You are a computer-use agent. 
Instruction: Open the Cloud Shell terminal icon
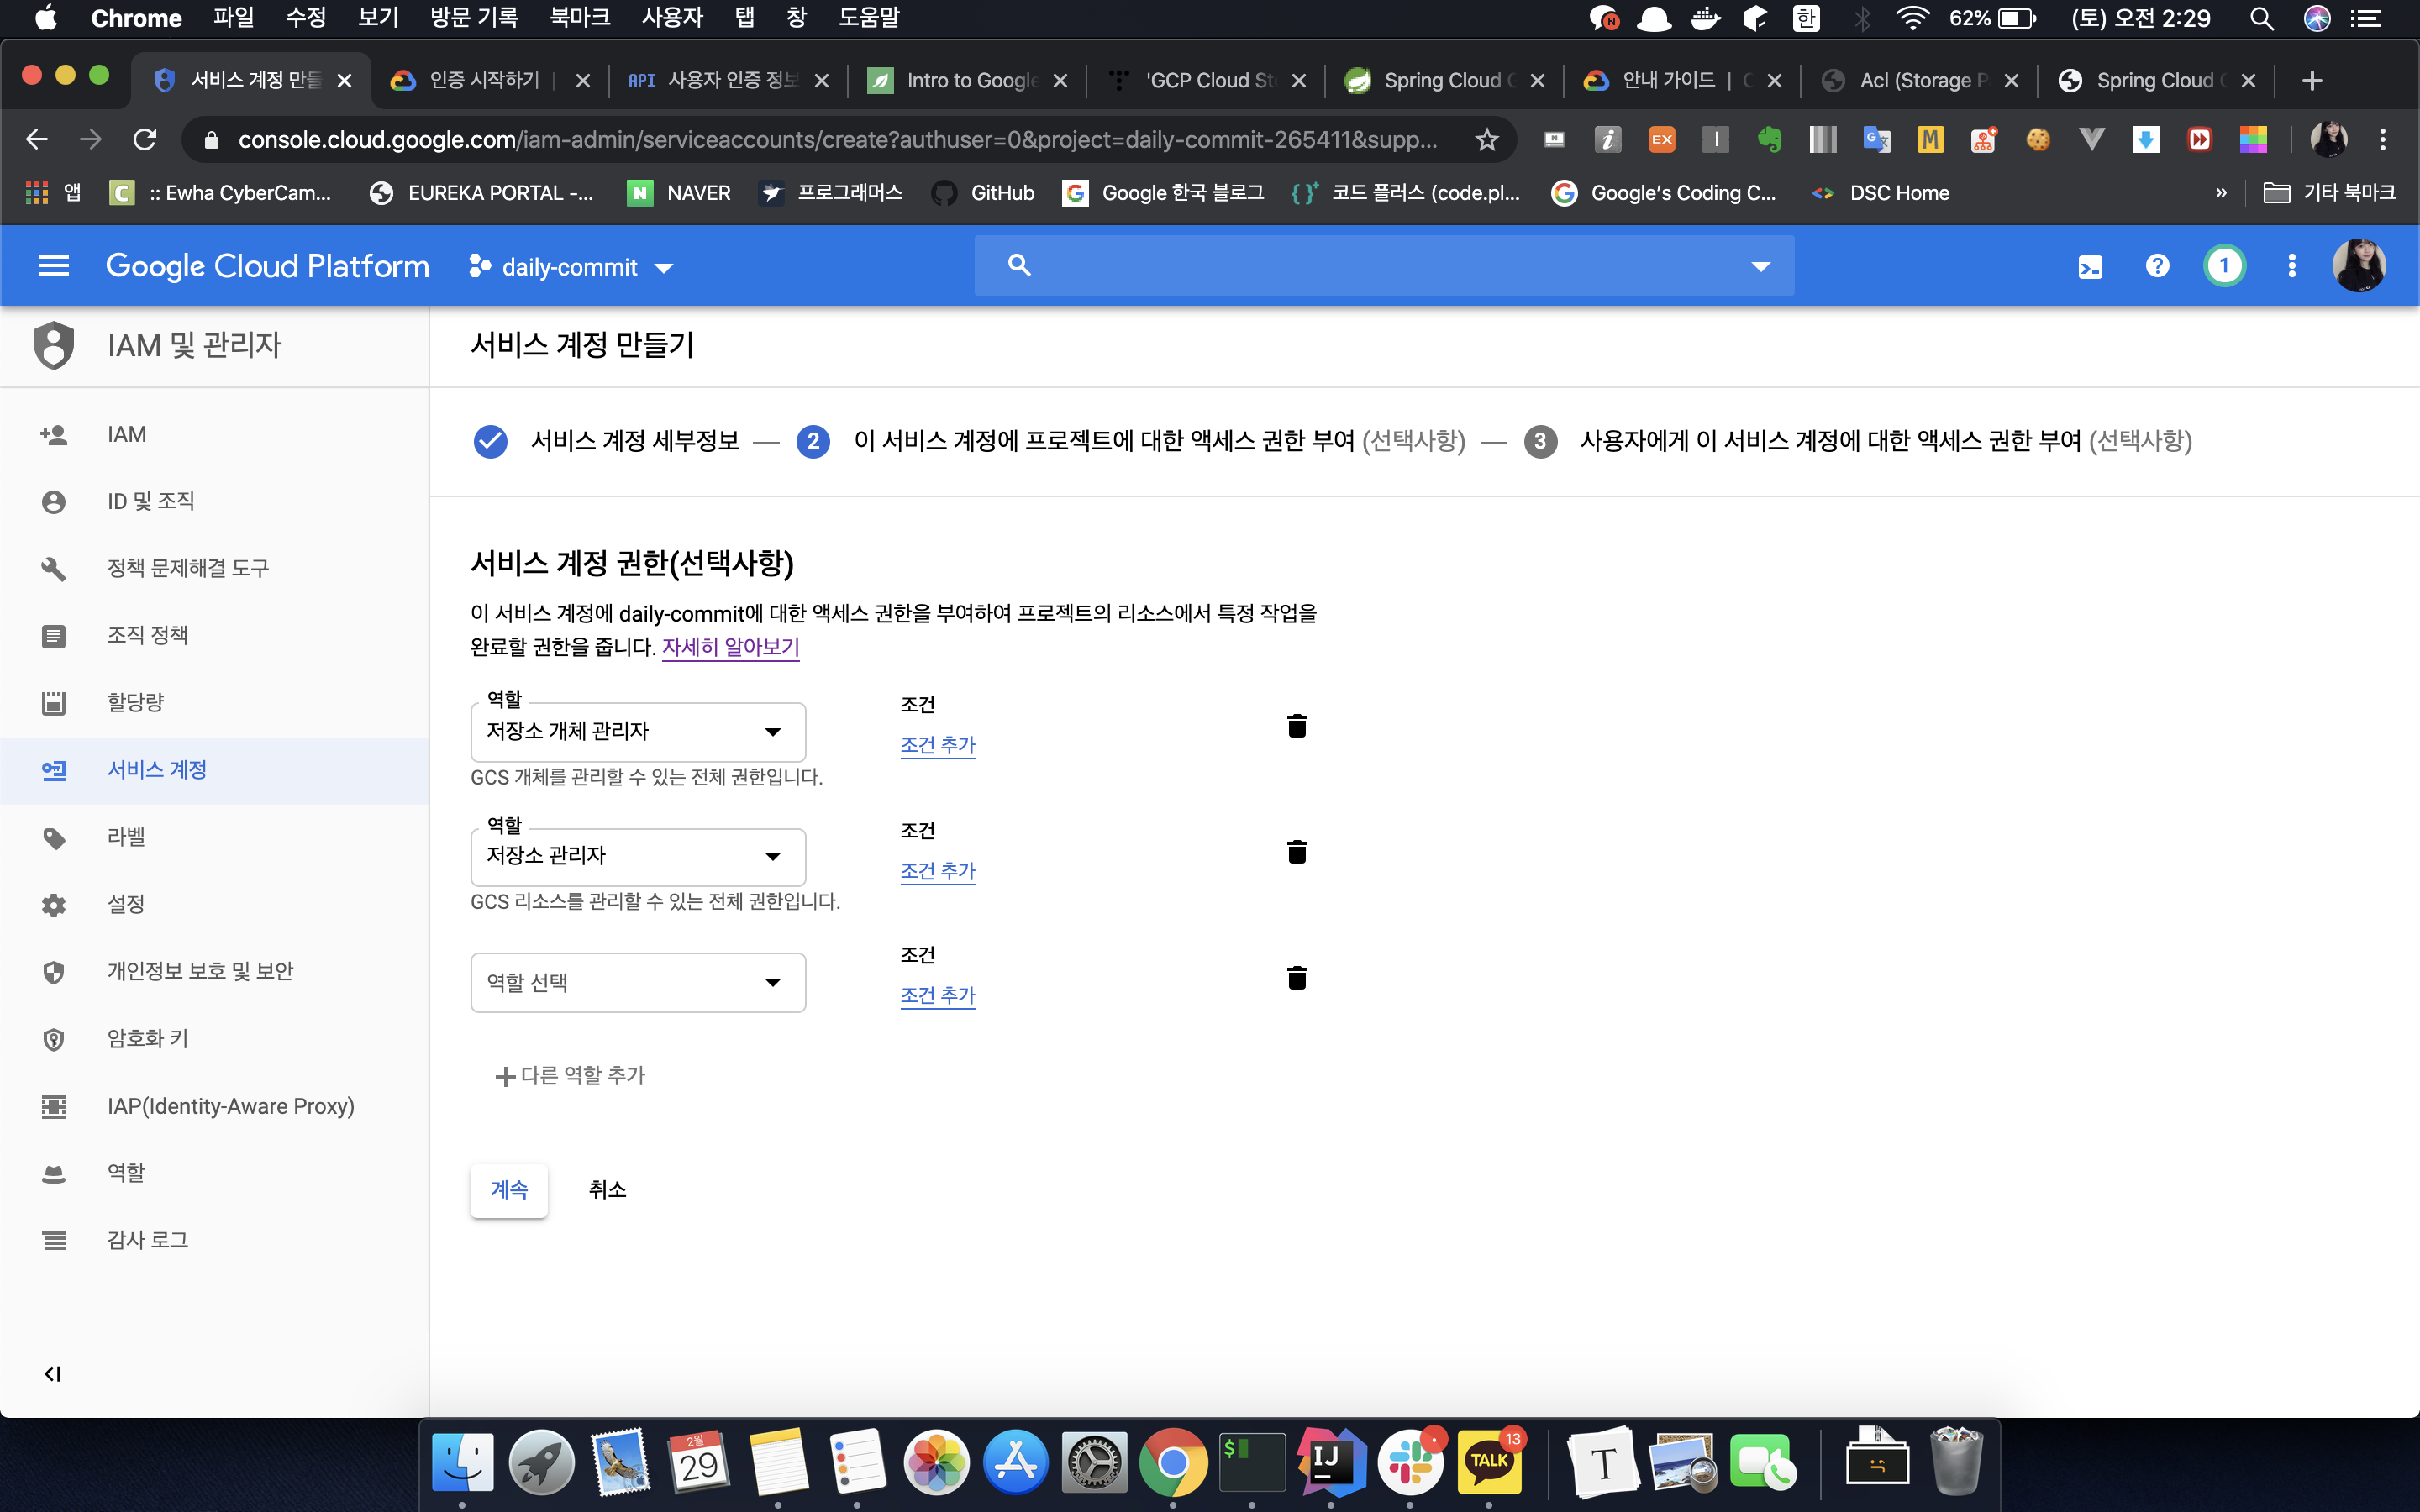(2090, 266)
